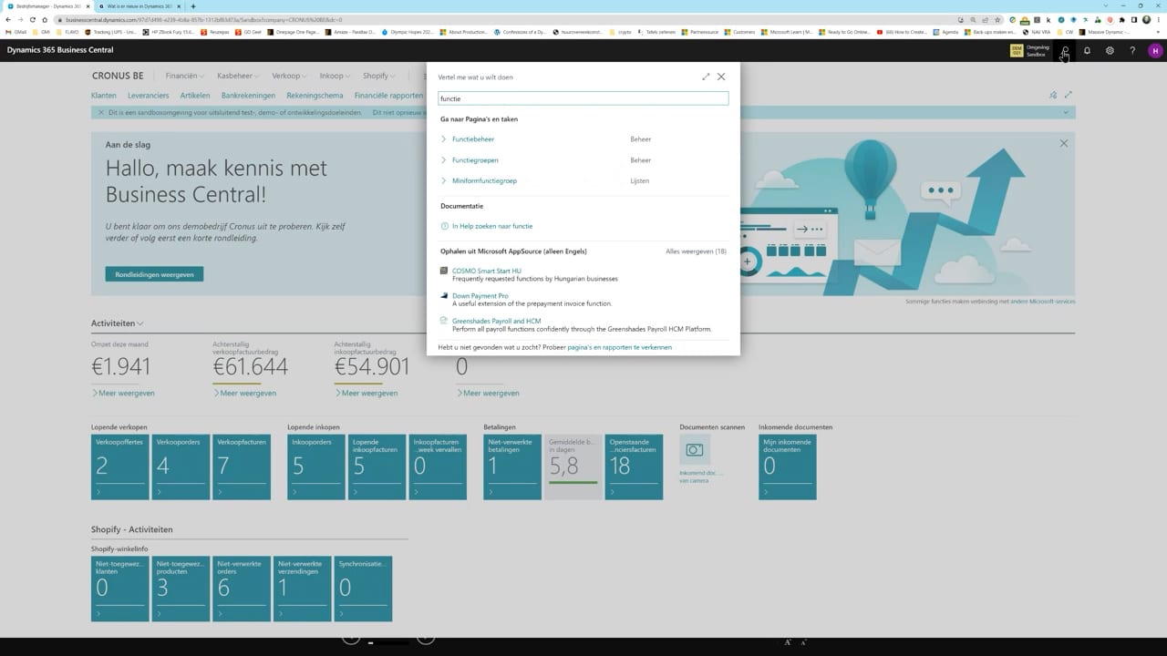Show all 18 AppSource results
Screen dimensions: 1167x656
(696, 251)
